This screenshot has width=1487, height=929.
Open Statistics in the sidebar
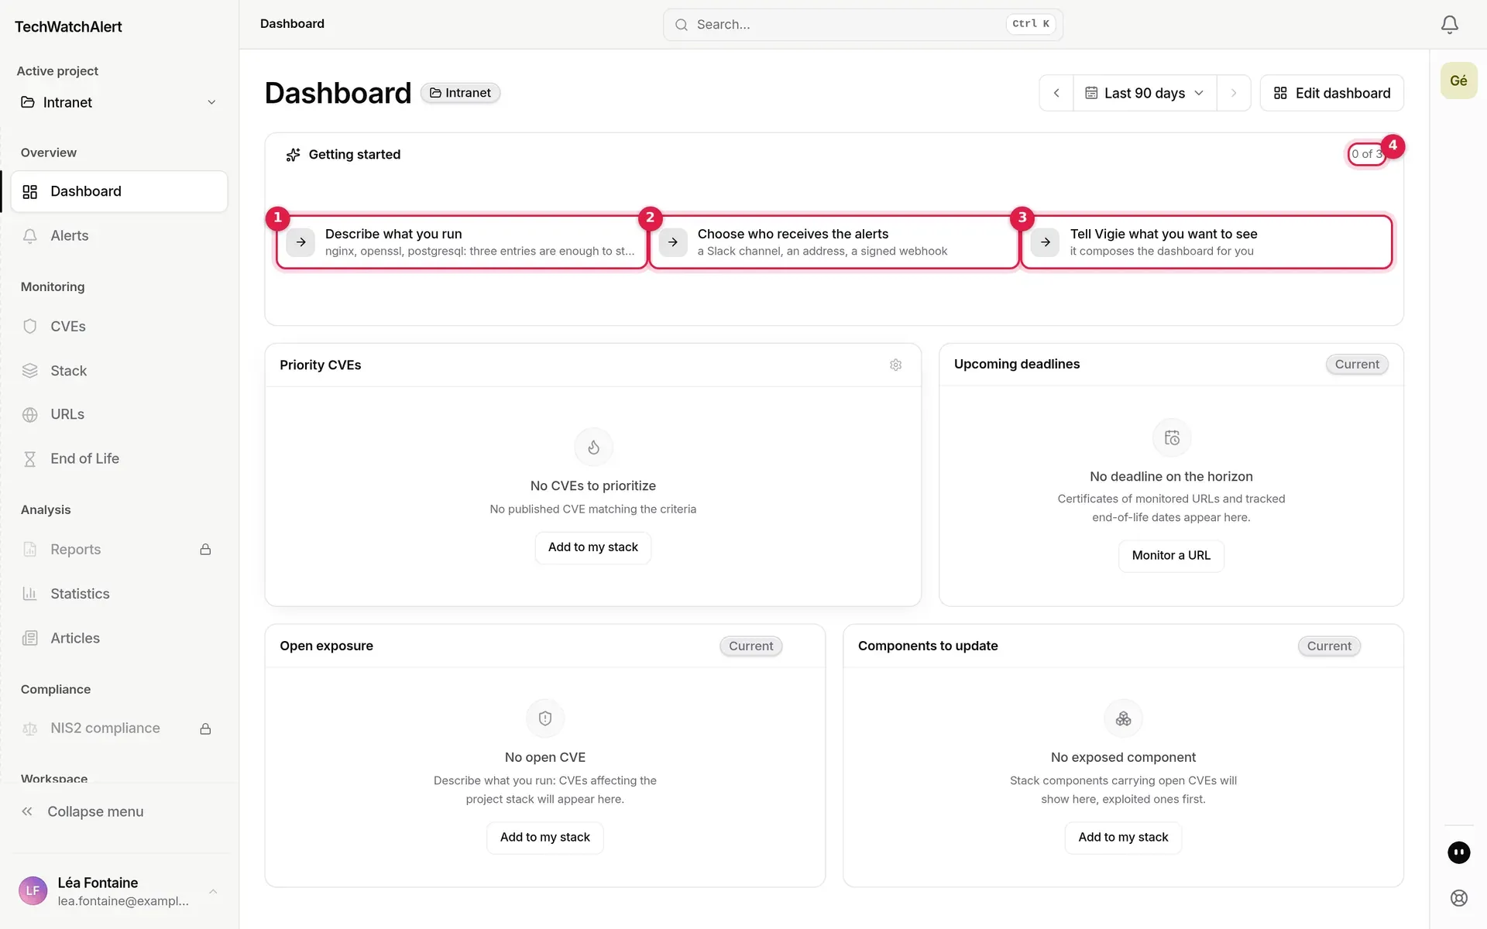tap(119, 594)
